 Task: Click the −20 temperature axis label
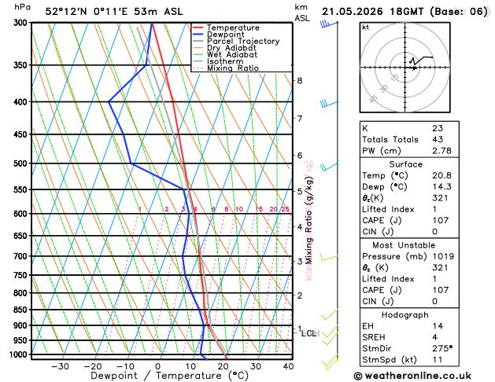[x=93, y=366]
